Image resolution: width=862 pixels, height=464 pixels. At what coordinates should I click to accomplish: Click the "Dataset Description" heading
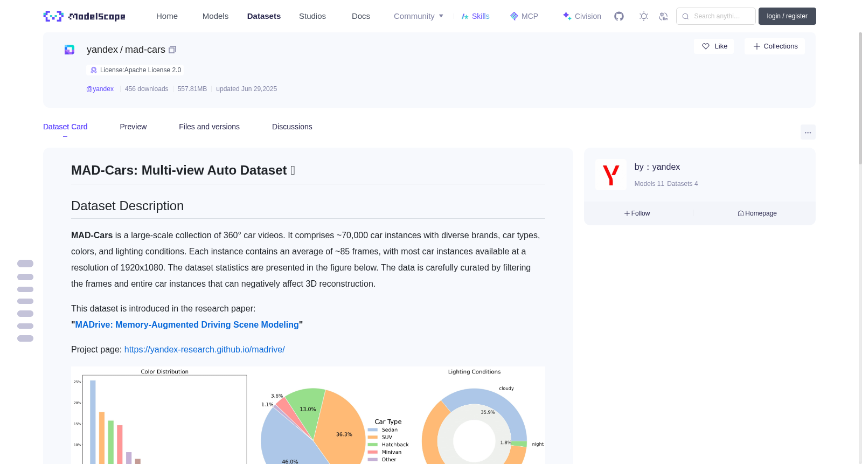point(128,206)
